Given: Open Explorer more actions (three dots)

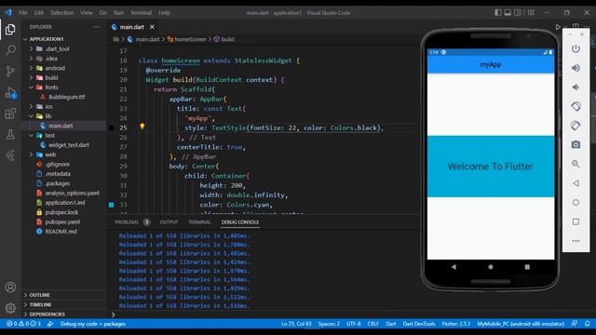Looking at the screenshot, I should 96,27.
